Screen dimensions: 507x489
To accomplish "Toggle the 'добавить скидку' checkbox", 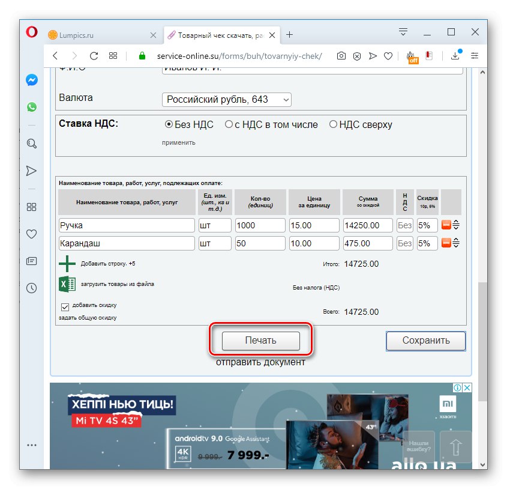I will pos(65,307).
